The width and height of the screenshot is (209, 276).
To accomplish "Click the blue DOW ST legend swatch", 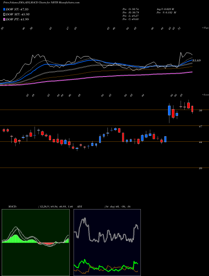I will (5, 9).
